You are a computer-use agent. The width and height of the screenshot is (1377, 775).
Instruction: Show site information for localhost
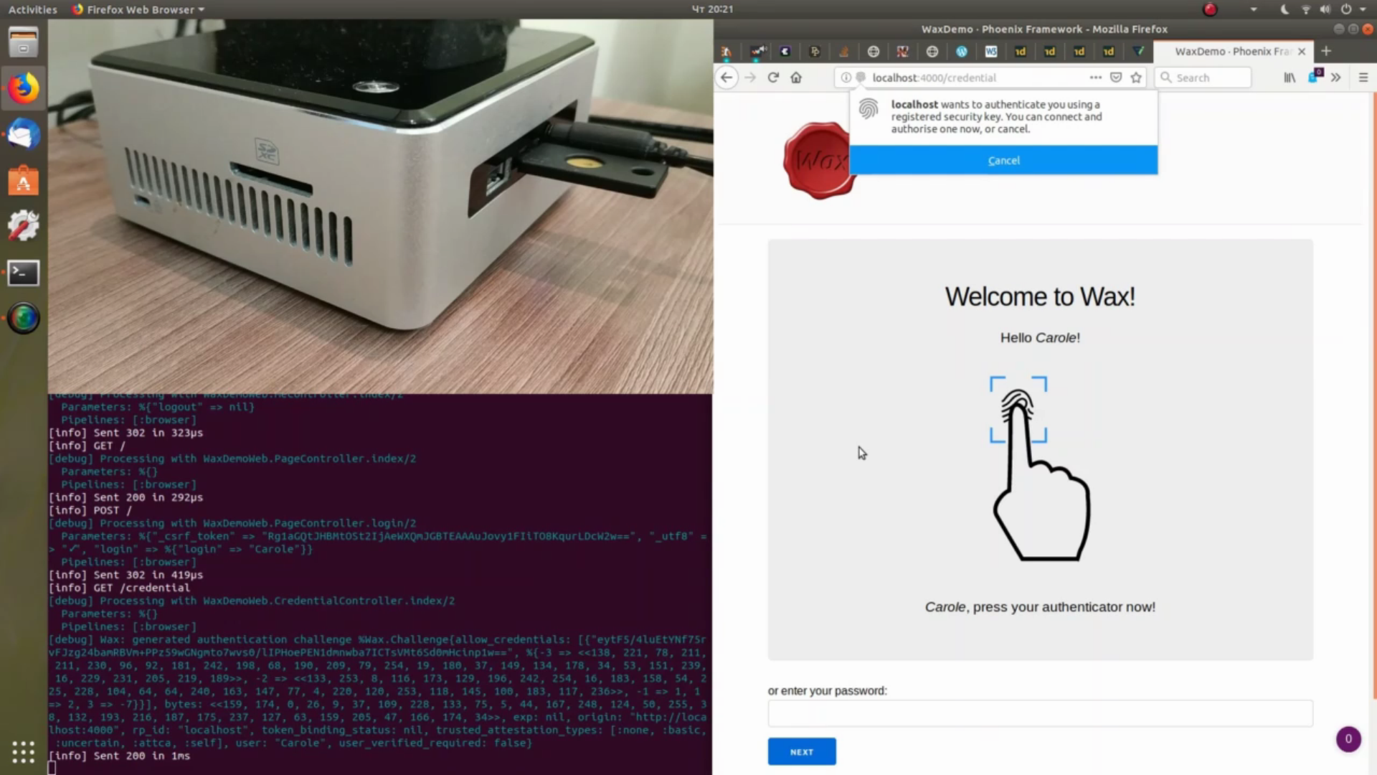[x=846, y=77]
